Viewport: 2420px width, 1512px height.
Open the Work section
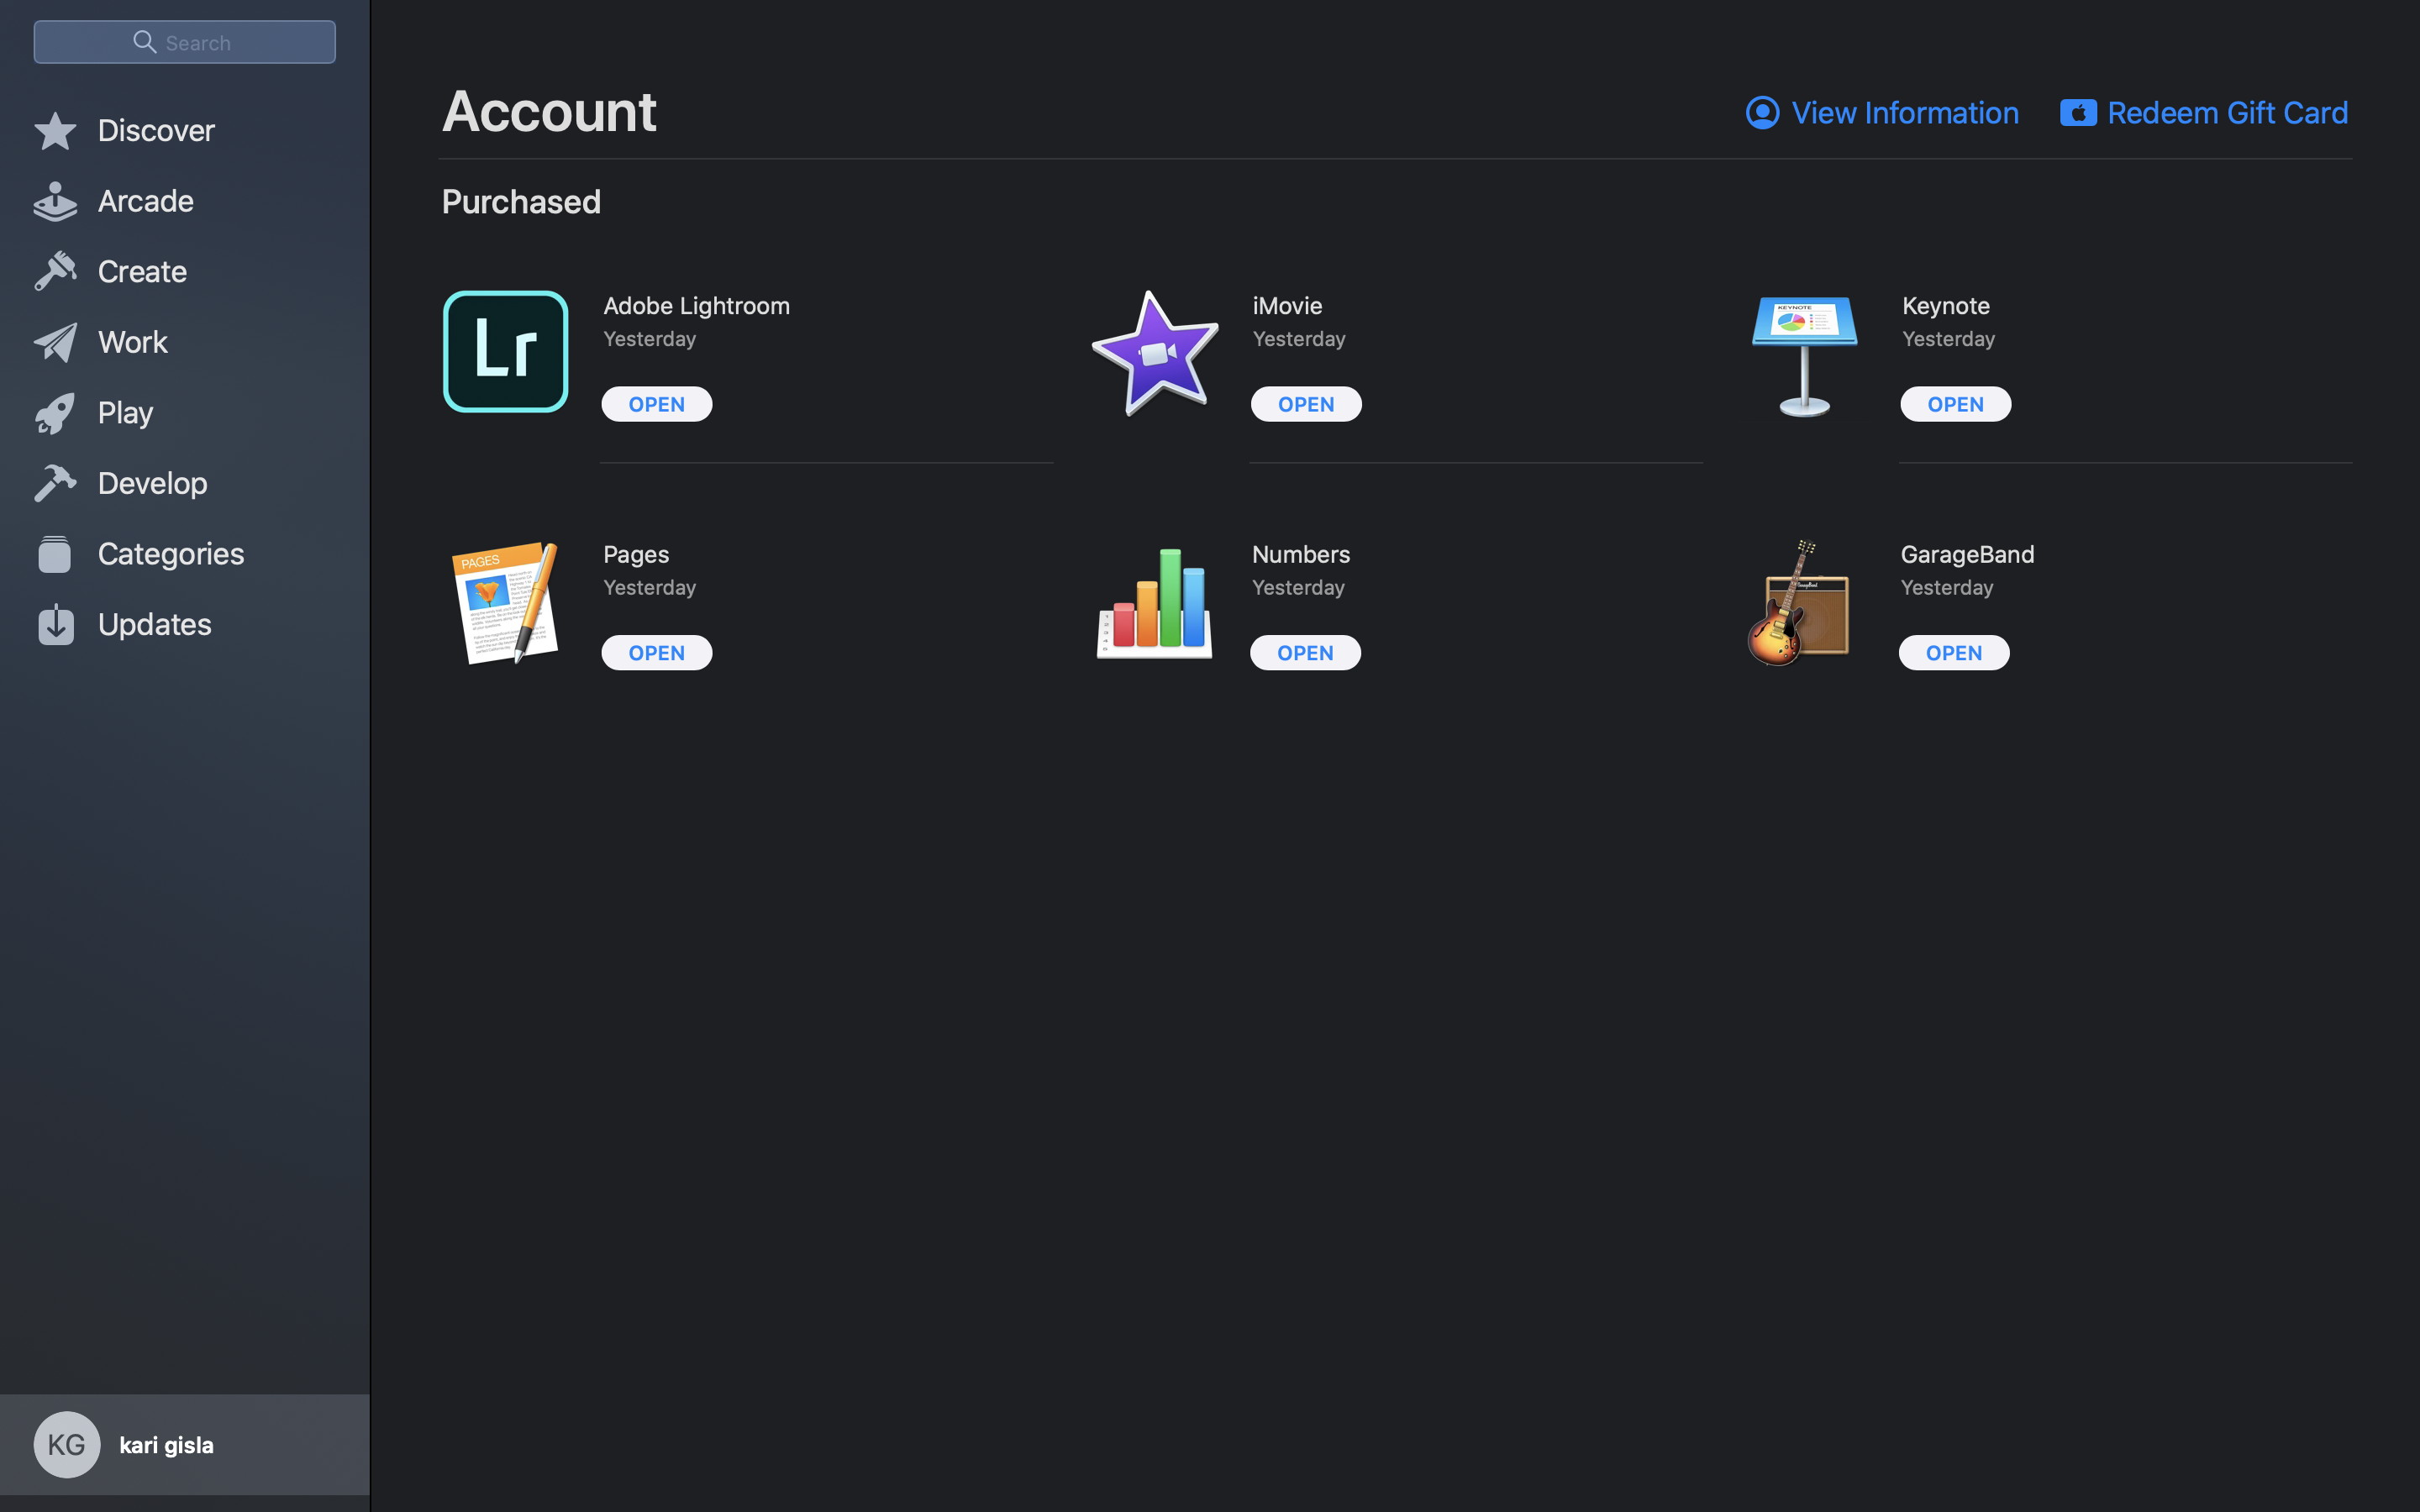click(x=131, y=341)
